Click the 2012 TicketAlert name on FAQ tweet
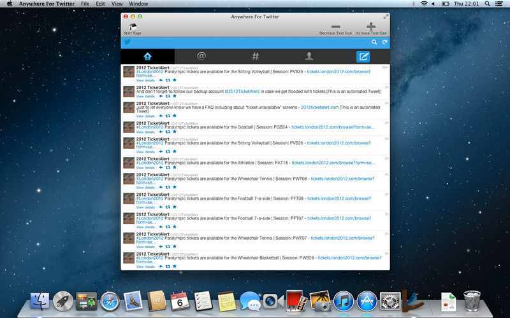Screen dimensions: 510x318 tap(152, 104)
